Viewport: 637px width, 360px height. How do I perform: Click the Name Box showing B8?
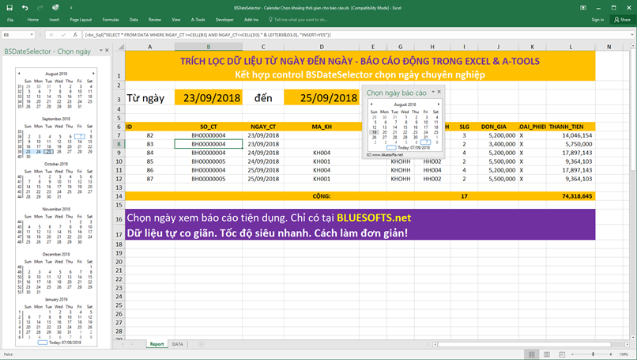click(16, 35)
